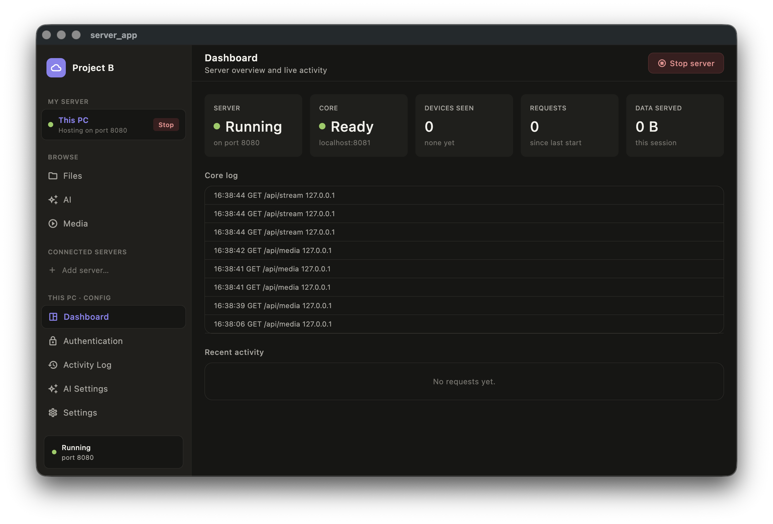Click the server_app window title
The height and width of the screenshot is (524, 773).
click(x=114, y=35)
